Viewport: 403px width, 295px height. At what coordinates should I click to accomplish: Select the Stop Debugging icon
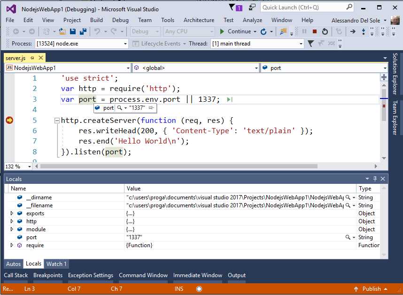pyautogui.click(x=315, y=31)
